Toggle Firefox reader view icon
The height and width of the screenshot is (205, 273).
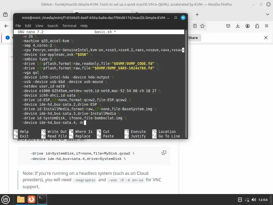(195, 26)
